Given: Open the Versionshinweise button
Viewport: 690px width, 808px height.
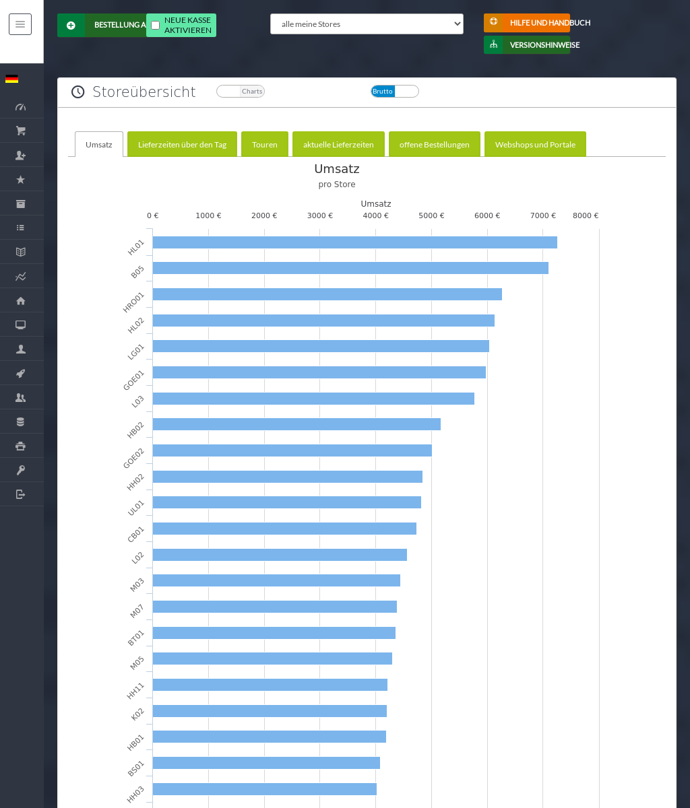Looking at the screenshot, I should point(526,45).
